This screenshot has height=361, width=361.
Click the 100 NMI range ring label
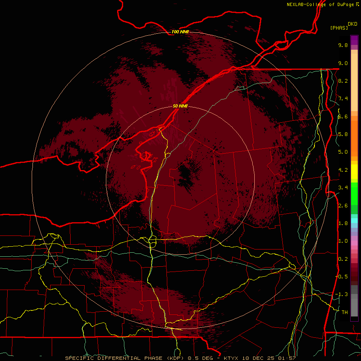(x=180, y=32)
